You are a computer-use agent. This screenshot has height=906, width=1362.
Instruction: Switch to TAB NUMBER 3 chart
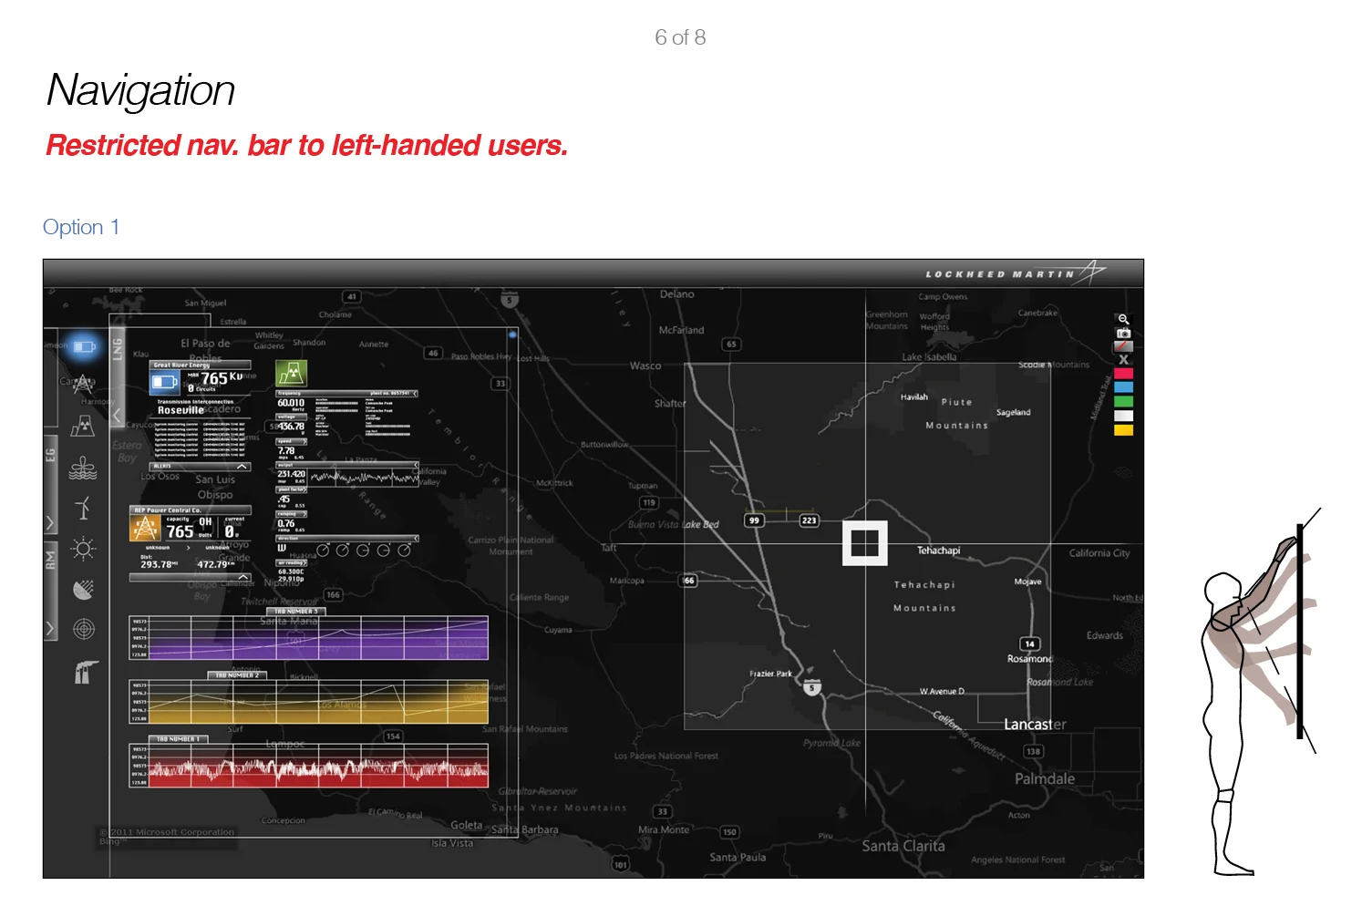click(x=295, y=612)
